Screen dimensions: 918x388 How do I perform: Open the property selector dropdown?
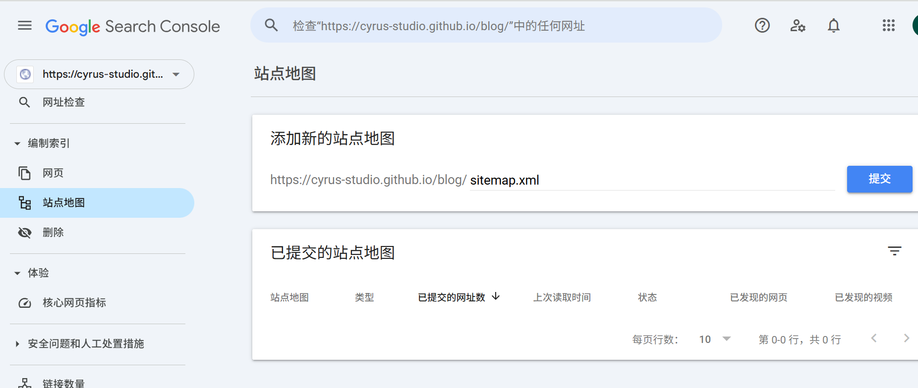[99, 74]
